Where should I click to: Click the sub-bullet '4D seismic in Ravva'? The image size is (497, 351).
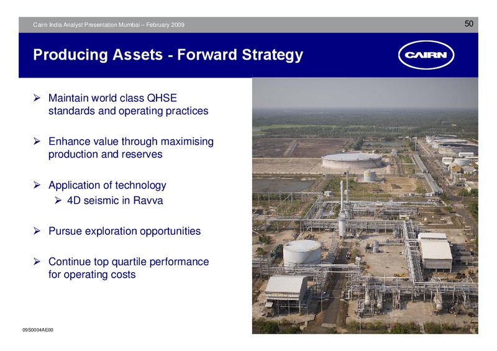115,201
